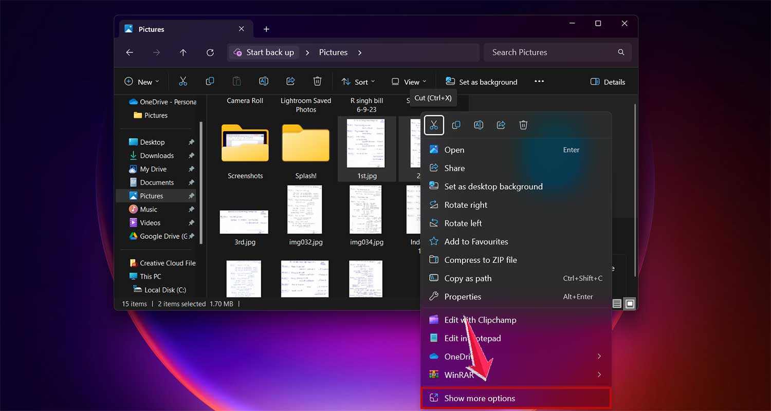Select Compress to ZIP file
Viewport: 771px width, 411px height.
pos(481,260)
